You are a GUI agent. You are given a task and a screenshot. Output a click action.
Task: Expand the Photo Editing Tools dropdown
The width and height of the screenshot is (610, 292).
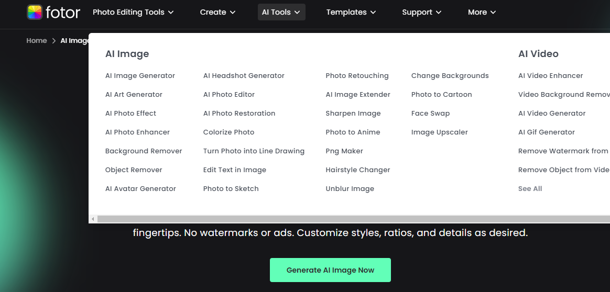tap(133, 12)
